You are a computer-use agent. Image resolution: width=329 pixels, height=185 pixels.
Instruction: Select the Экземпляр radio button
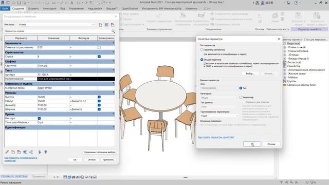pos(241,97)
